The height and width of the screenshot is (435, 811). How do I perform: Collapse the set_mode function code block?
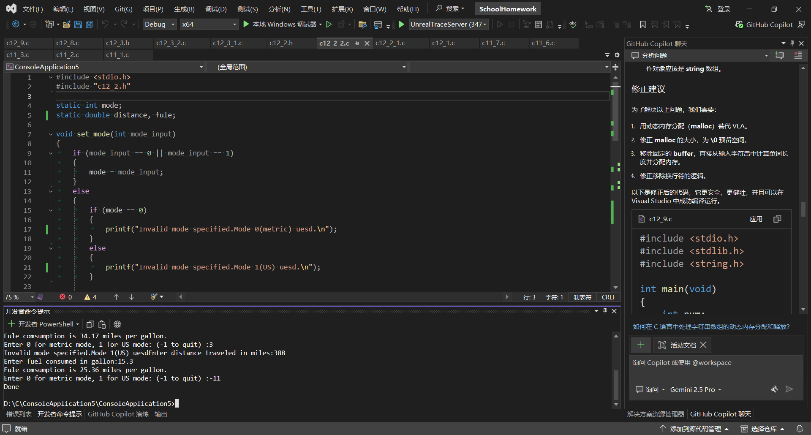pos(51,134)
